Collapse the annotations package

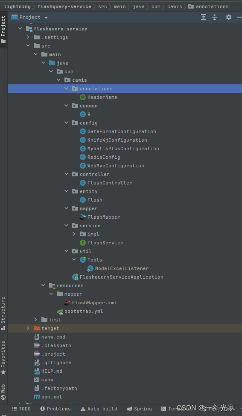67,89
